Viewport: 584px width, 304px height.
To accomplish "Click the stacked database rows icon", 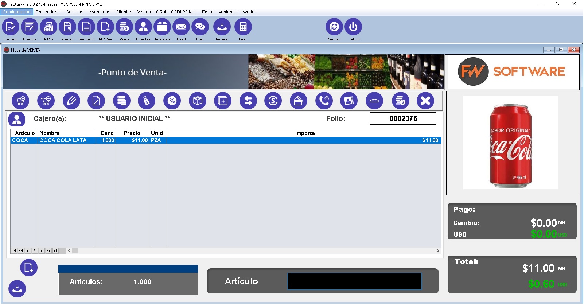I will pyautogui.click(x=122, y=101).
